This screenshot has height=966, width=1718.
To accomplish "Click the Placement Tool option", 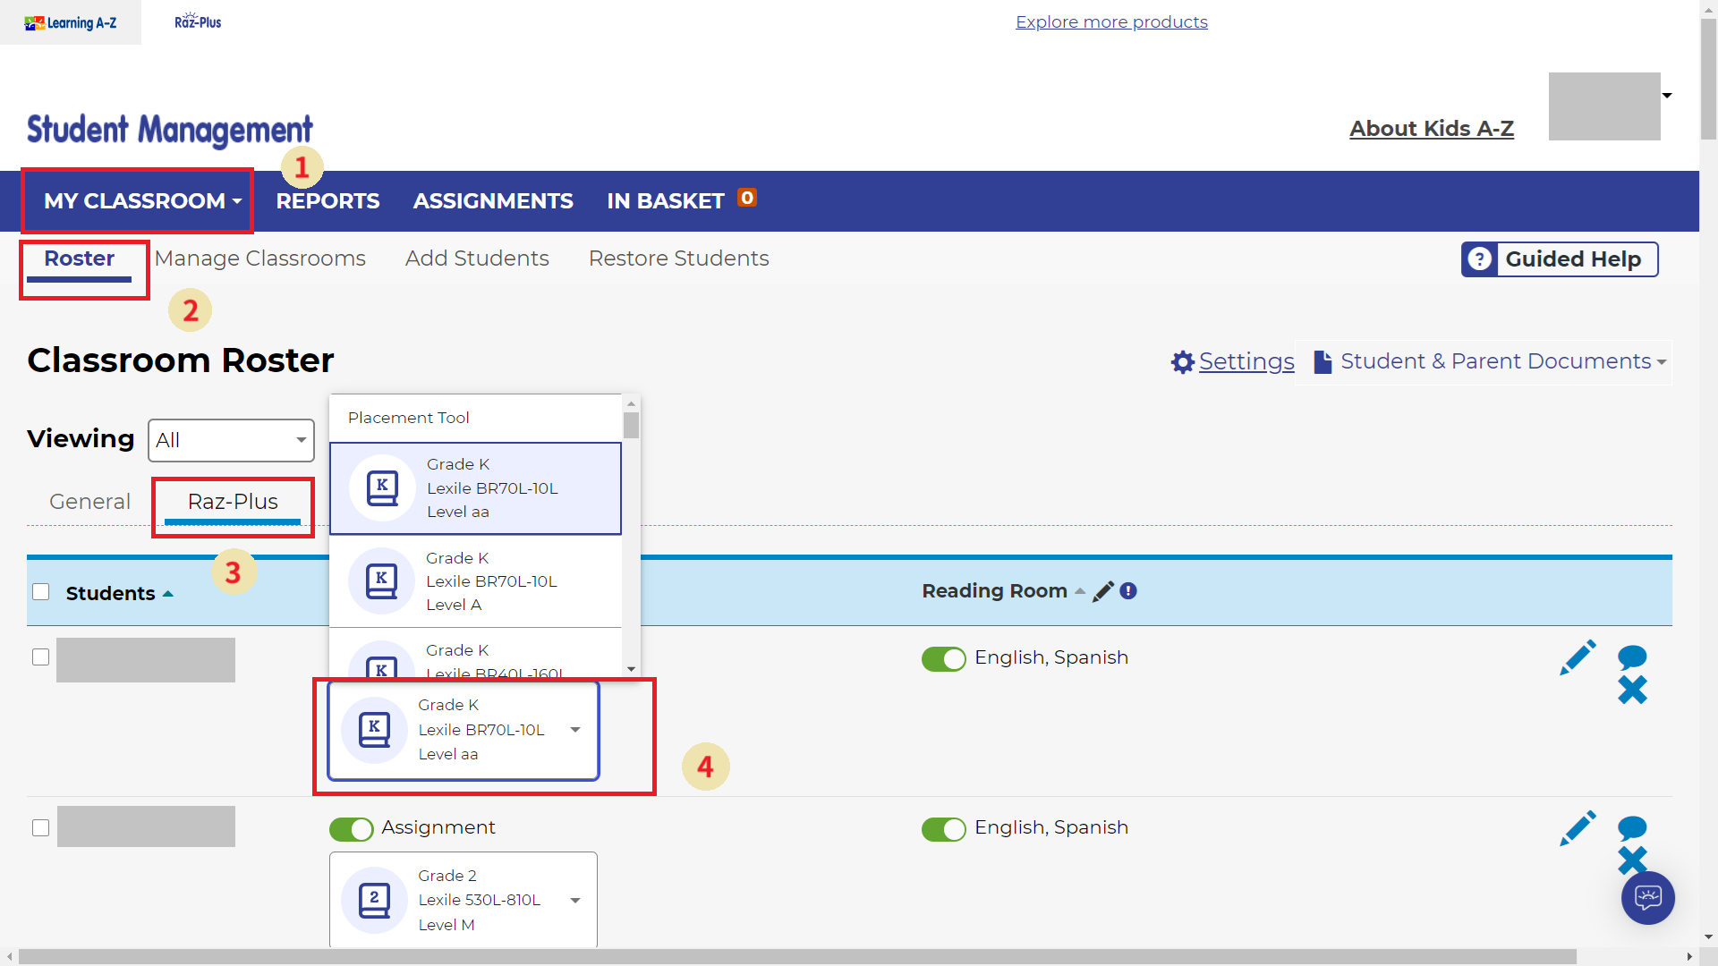I will [x=475, y=418].
